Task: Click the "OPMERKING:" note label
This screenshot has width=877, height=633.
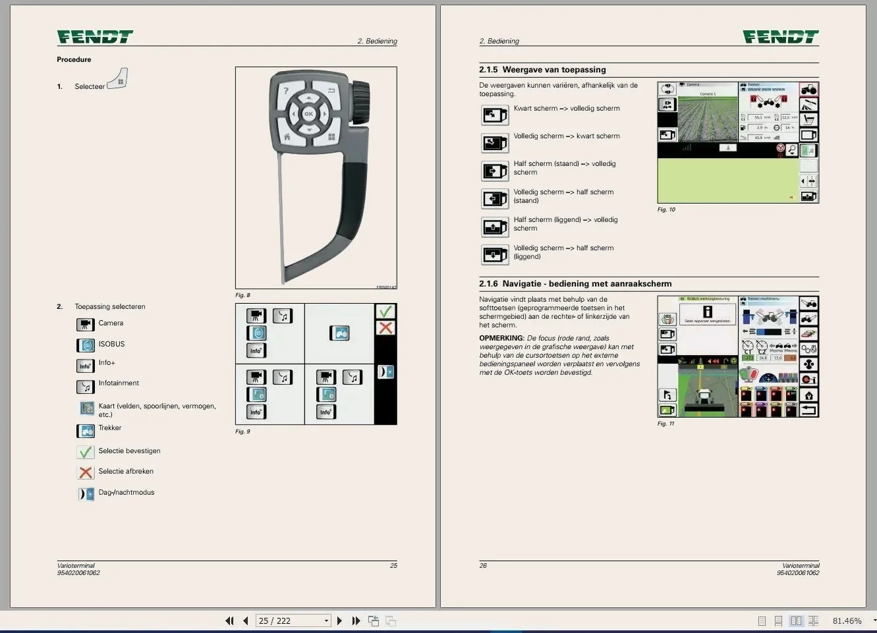Action: [501, 338]
